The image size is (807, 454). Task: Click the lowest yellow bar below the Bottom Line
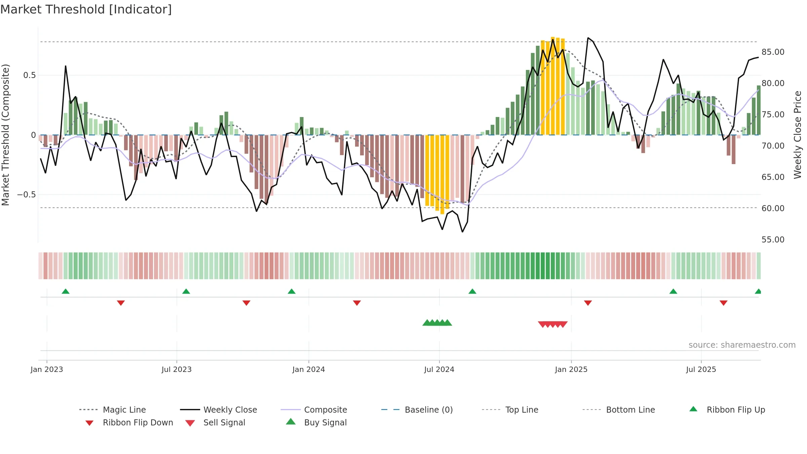[x=442, y=175]
